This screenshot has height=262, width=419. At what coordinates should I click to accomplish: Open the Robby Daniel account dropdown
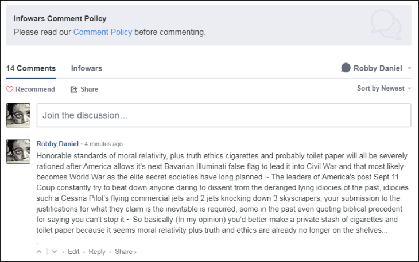409,68
